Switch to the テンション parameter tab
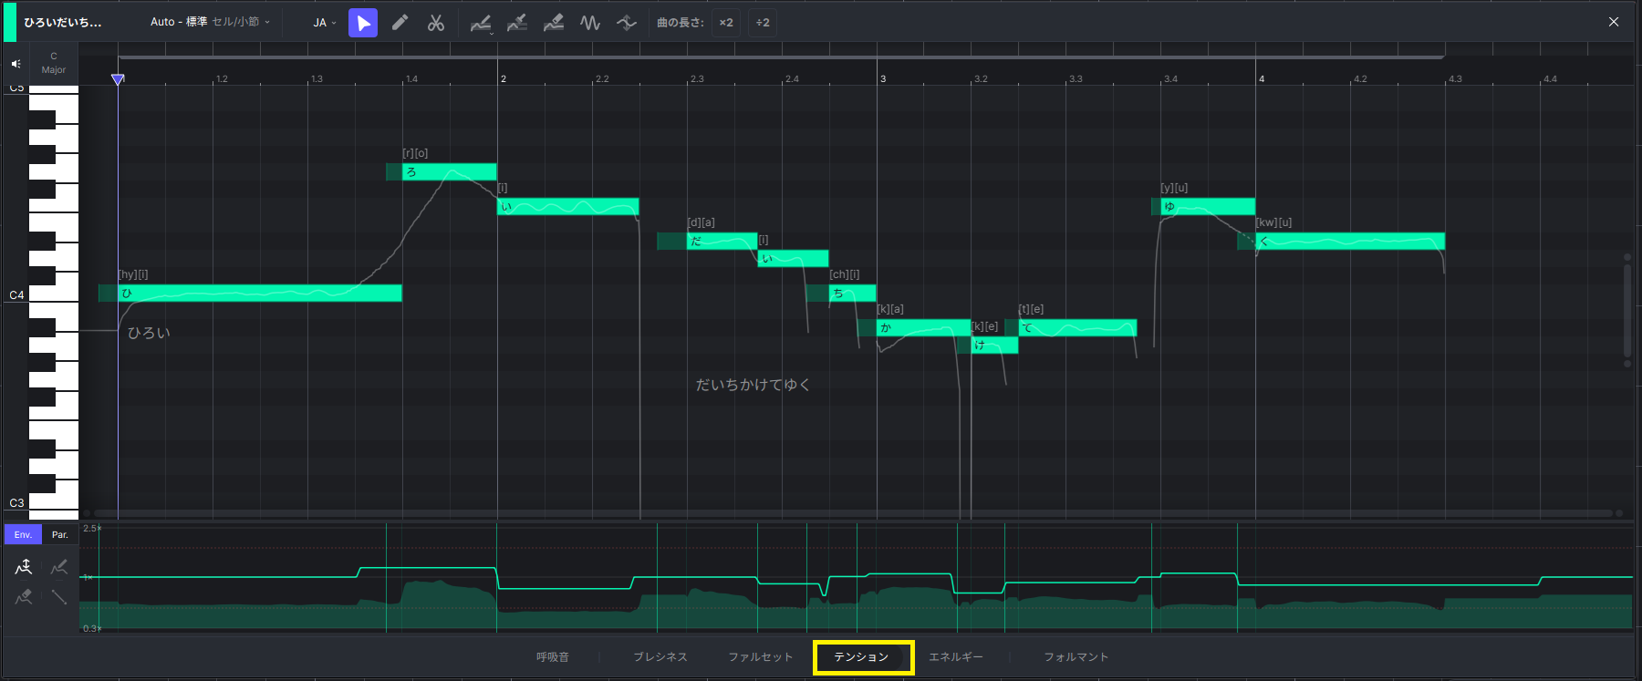 pos(861,657)
